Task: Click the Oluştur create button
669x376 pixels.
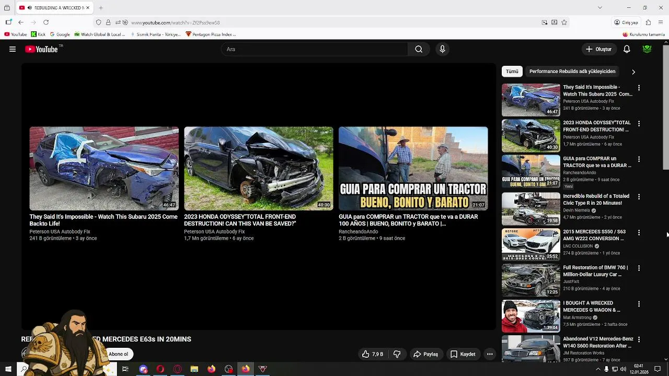Action: click(x=598, y=49)
